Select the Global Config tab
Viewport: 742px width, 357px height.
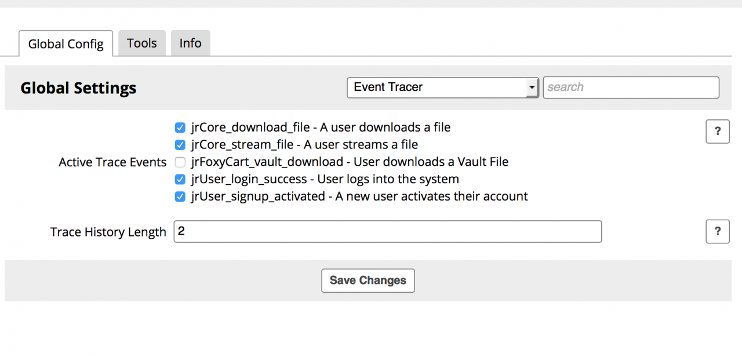point(66,44)
